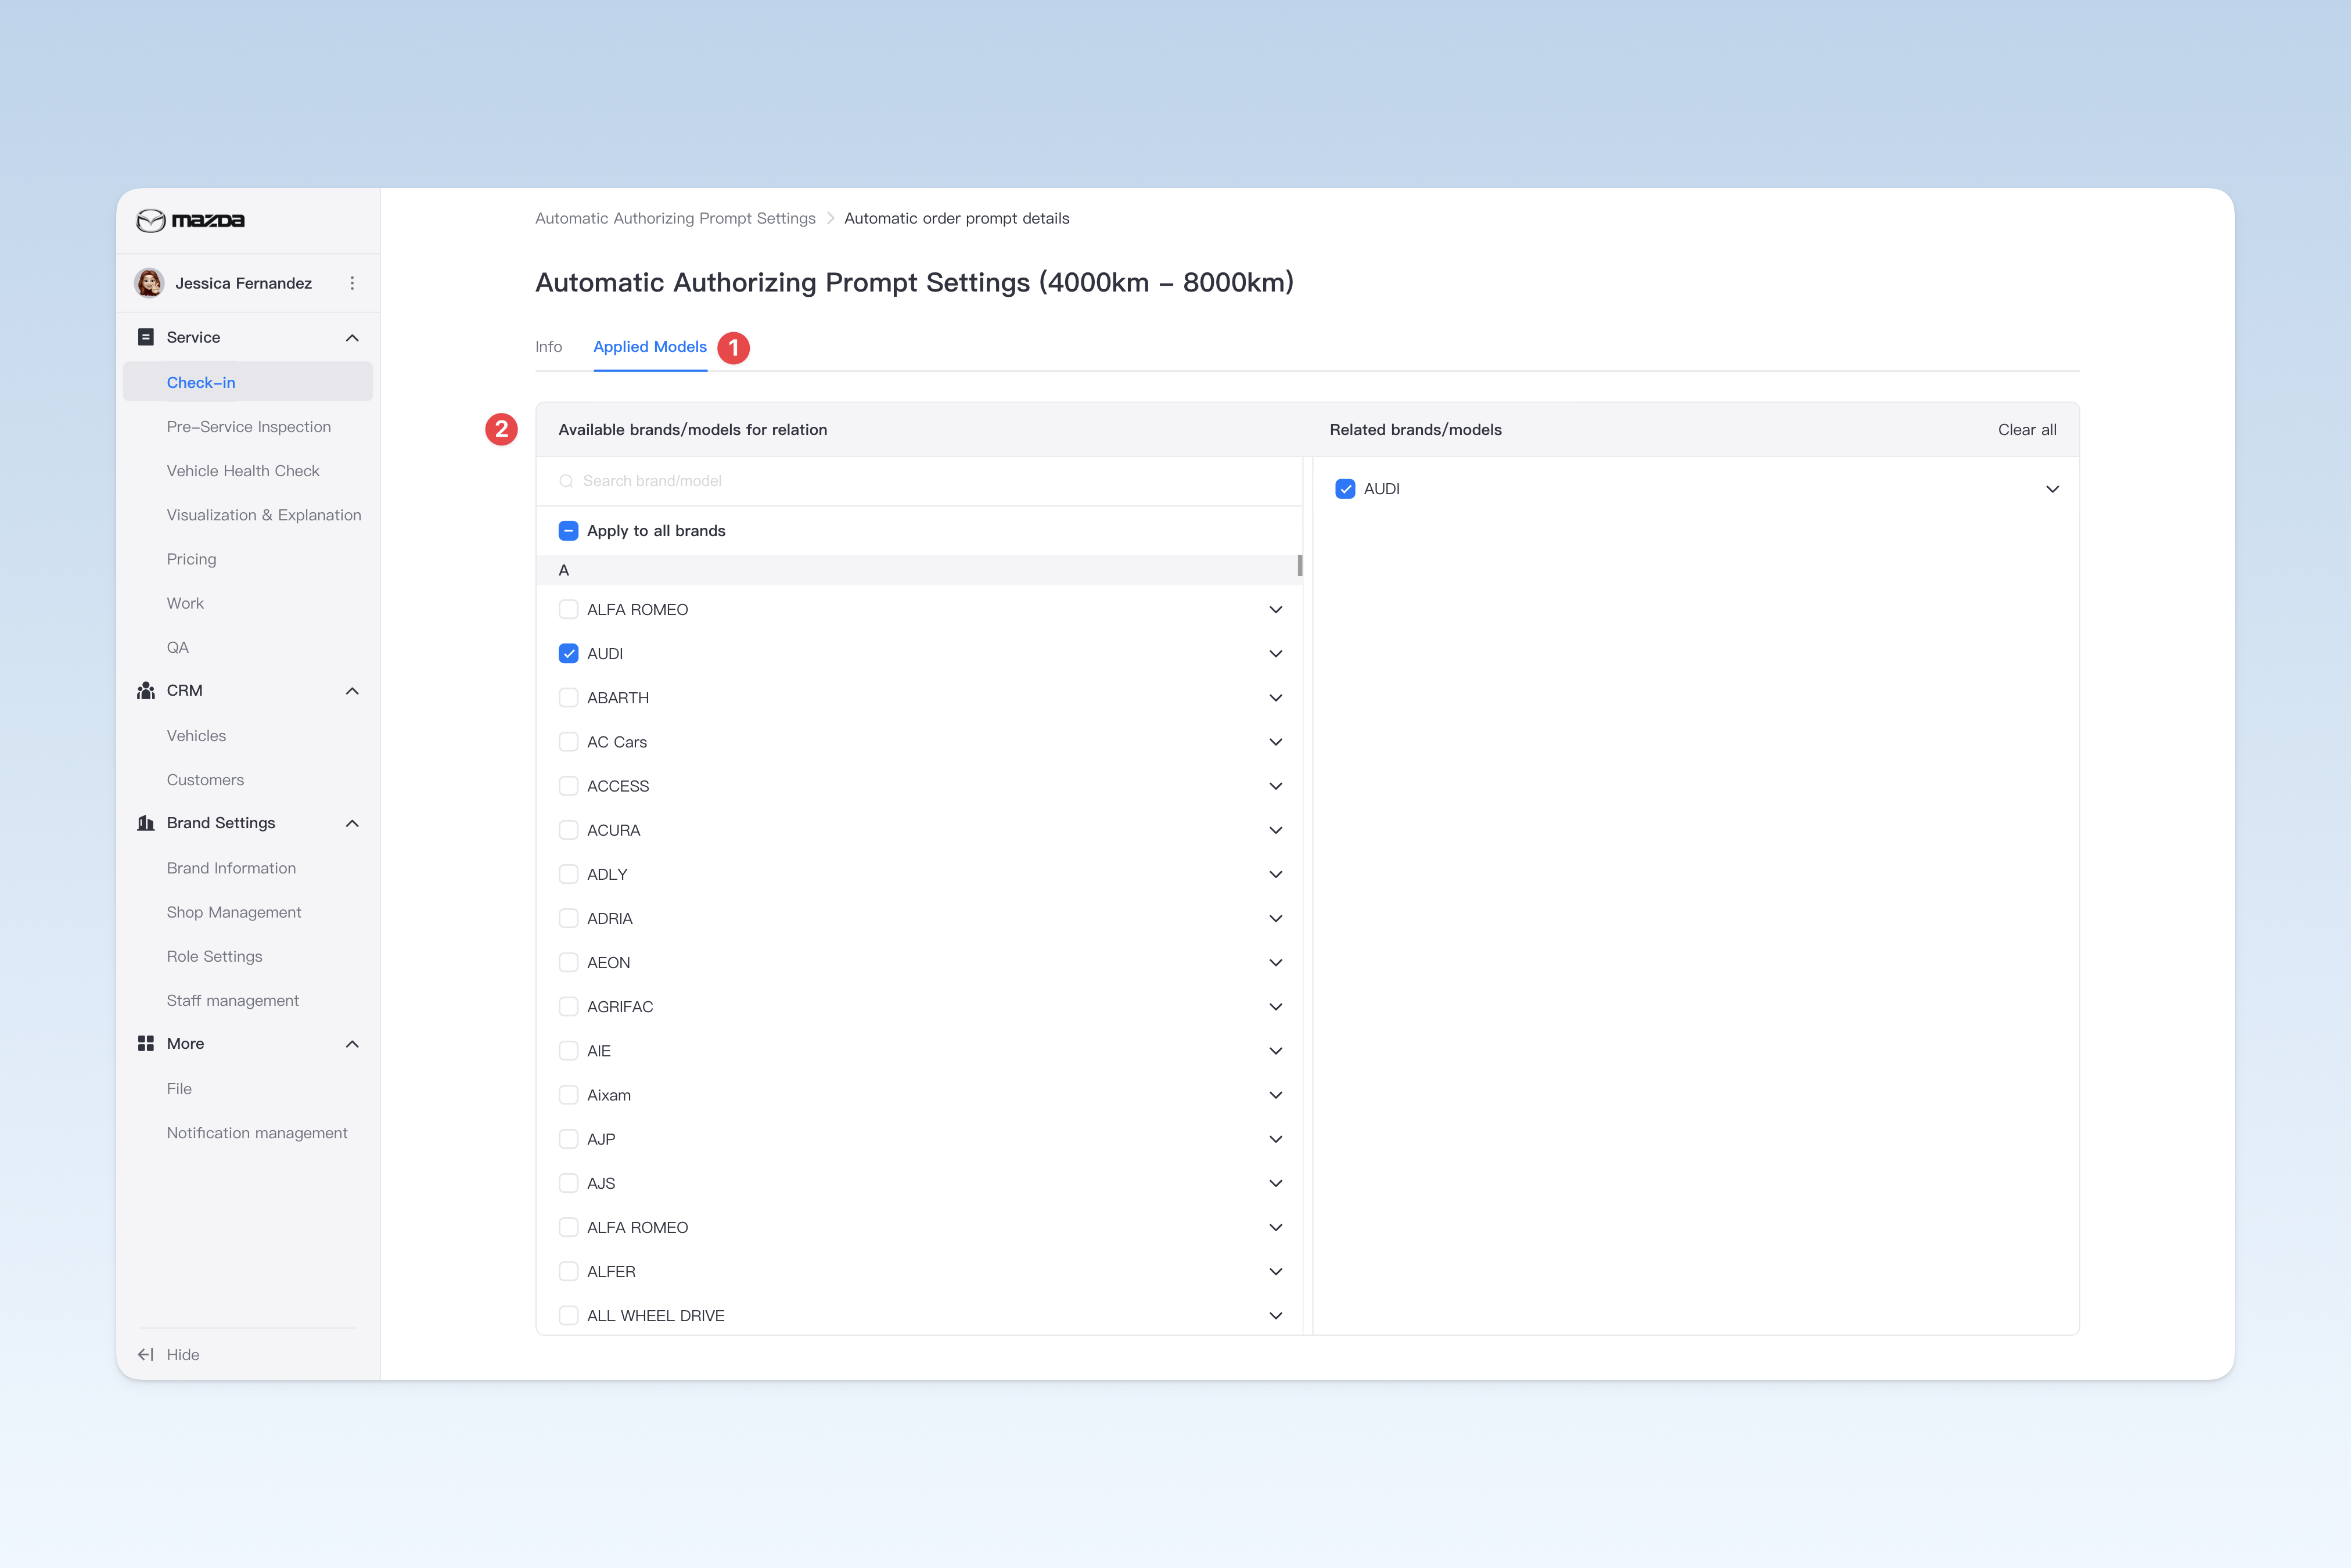
Task: Check the AC Cars checkbox
Action: (x=568, y=742)
